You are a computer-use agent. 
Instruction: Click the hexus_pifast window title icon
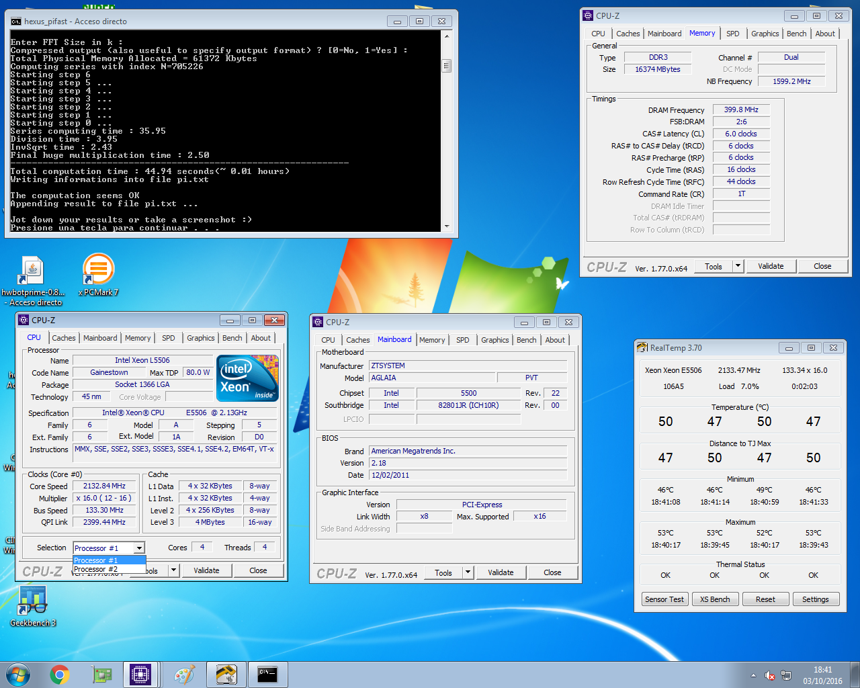pos(16,21)
